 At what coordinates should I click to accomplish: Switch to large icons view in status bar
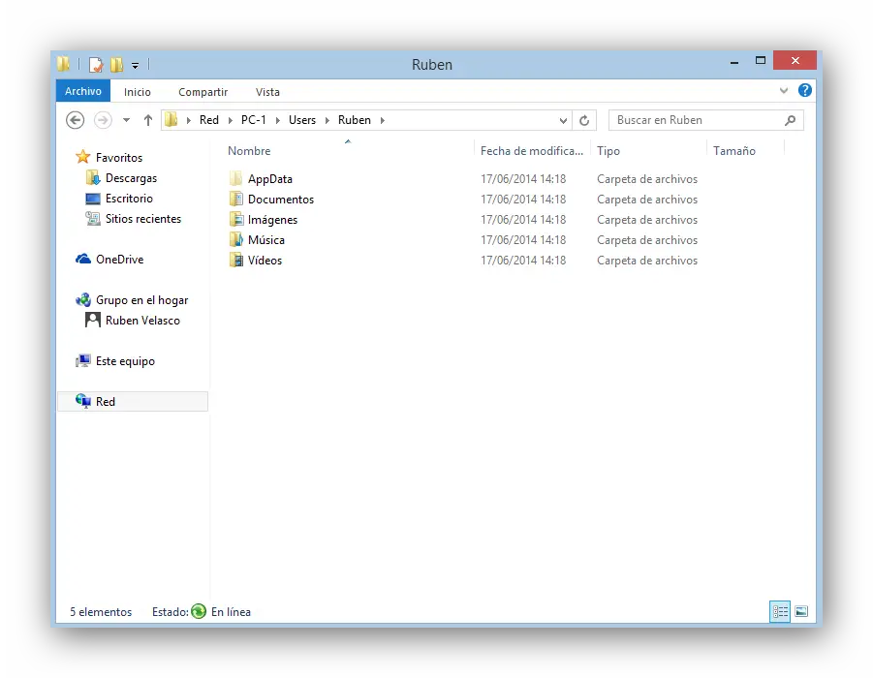pos(801,612)
